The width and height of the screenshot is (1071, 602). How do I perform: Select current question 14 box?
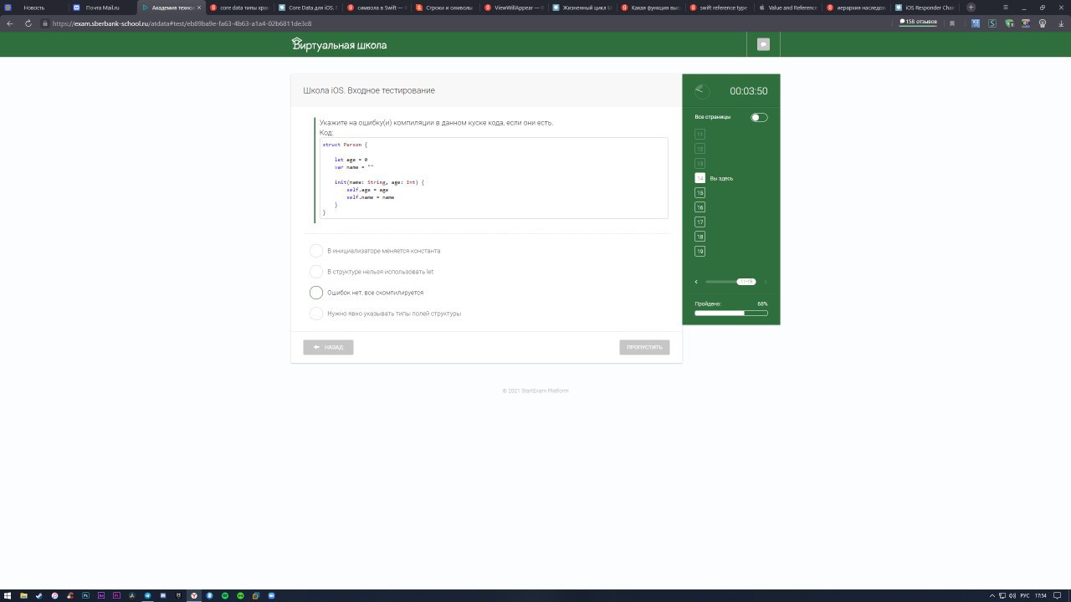point(699,178)
